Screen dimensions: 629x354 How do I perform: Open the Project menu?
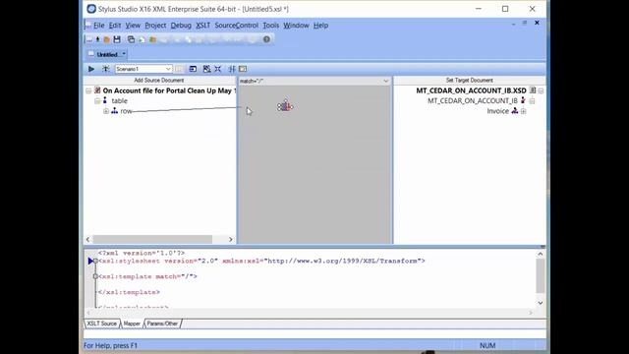[155, 26]
